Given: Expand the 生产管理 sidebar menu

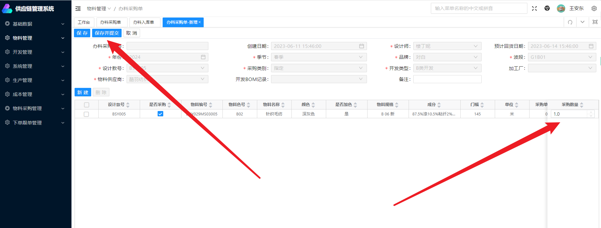Looking at the screenshot, I should (x=35, y=80).
